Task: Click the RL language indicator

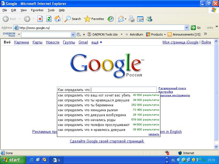Action: pos(173,160)
